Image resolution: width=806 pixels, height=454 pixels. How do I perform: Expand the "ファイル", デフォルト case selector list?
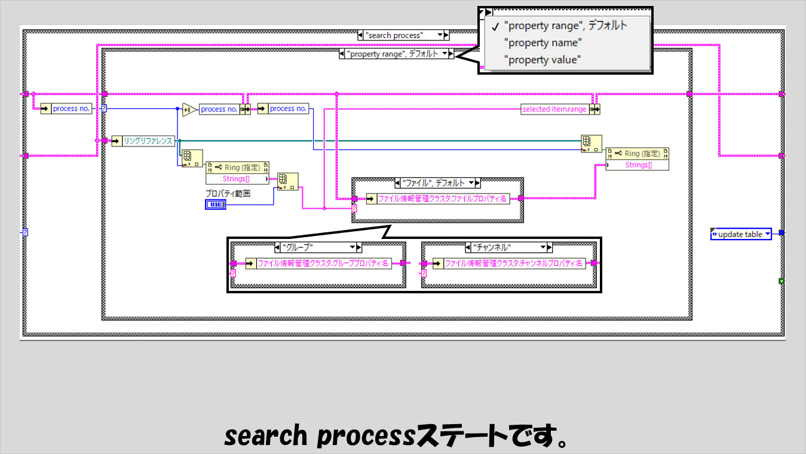tap(471, 183)
